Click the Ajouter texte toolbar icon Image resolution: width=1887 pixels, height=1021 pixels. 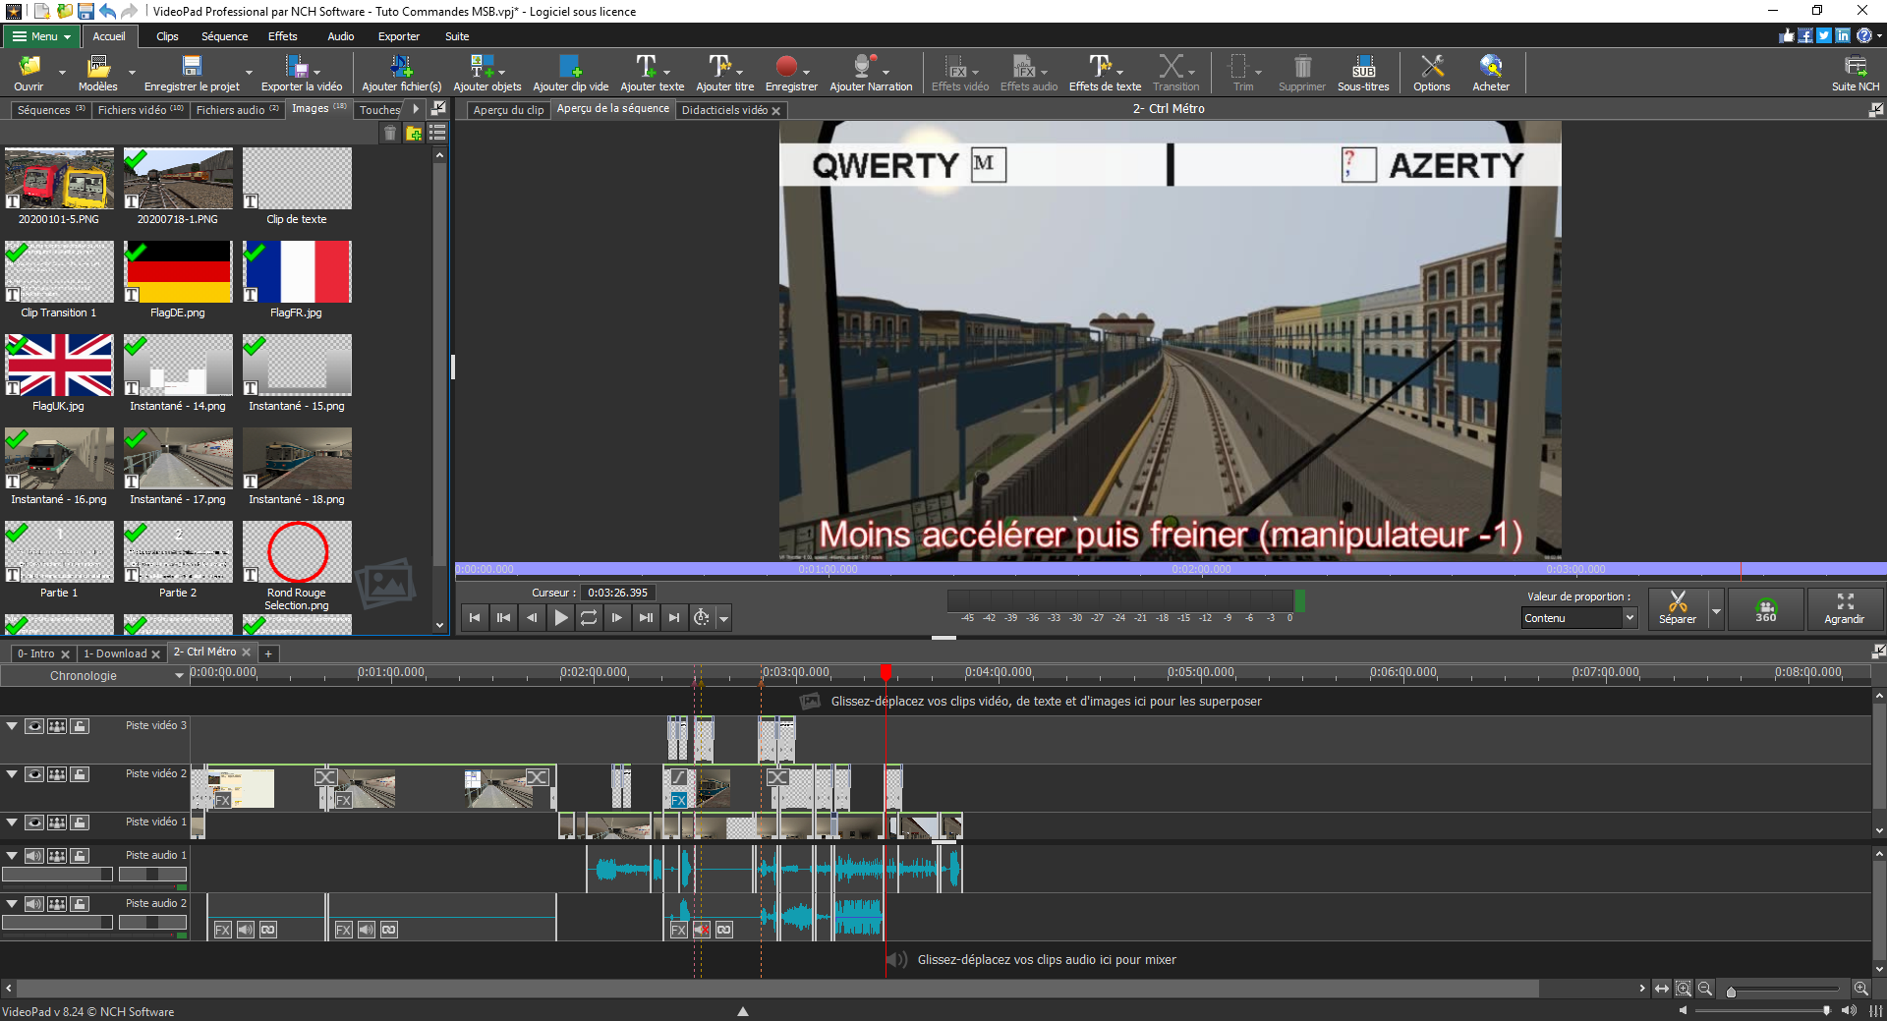647,67
